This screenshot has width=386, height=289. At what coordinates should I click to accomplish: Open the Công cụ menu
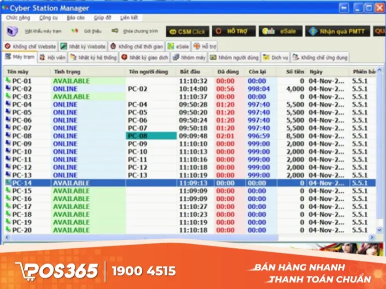(48, 18)
